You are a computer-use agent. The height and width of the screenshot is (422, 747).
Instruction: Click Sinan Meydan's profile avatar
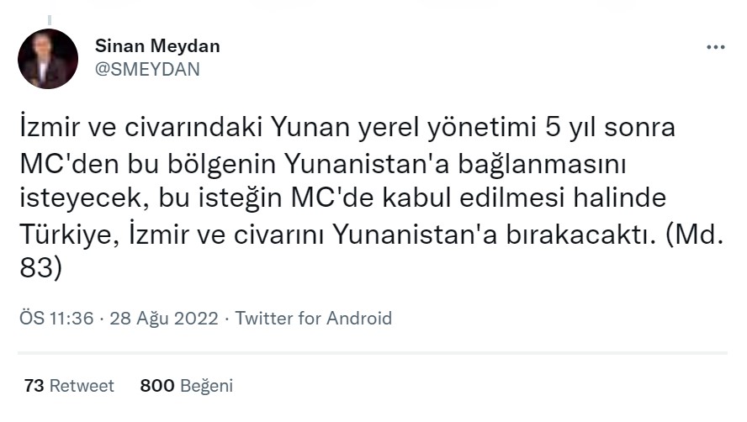(48, 59)
